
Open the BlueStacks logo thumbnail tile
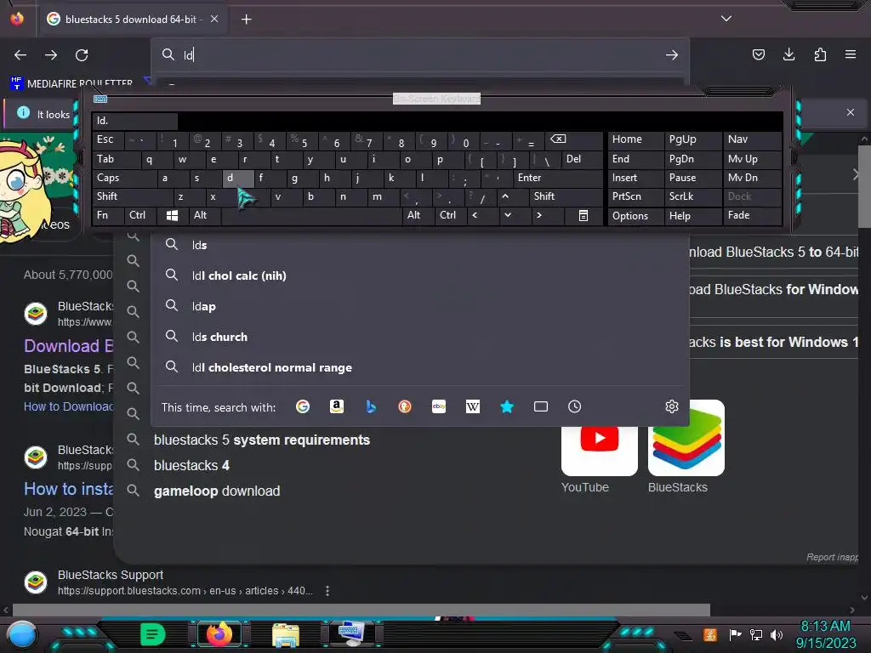(x=686, y=438)
